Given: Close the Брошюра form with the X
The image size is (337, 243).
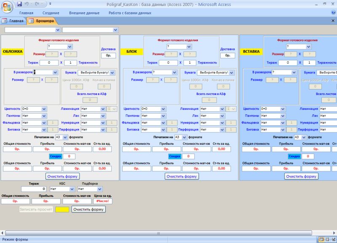Looking at the screenshot, I should point(333,21).
